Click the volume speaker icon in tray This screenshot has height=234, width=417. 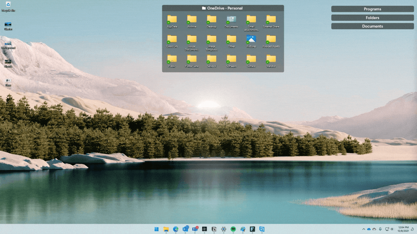click(392, 229)
